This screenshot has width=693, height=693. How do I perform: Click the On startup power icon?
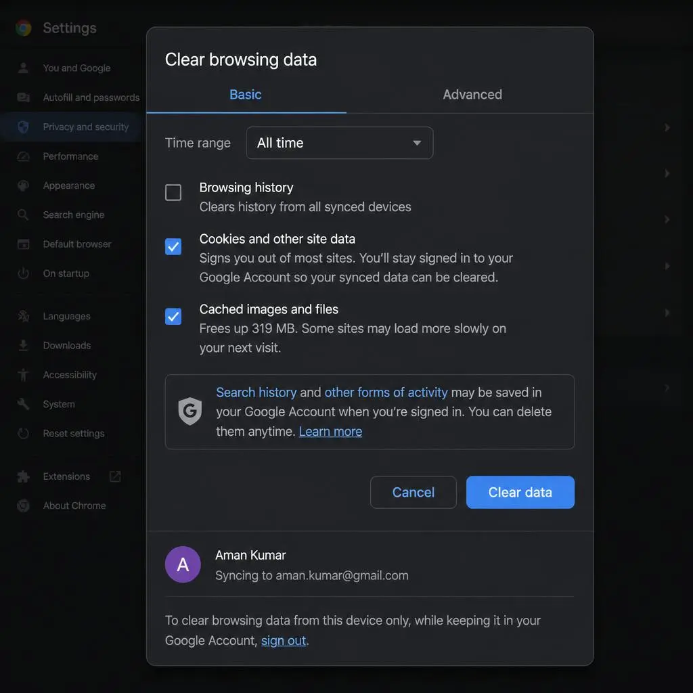(24, 273)
